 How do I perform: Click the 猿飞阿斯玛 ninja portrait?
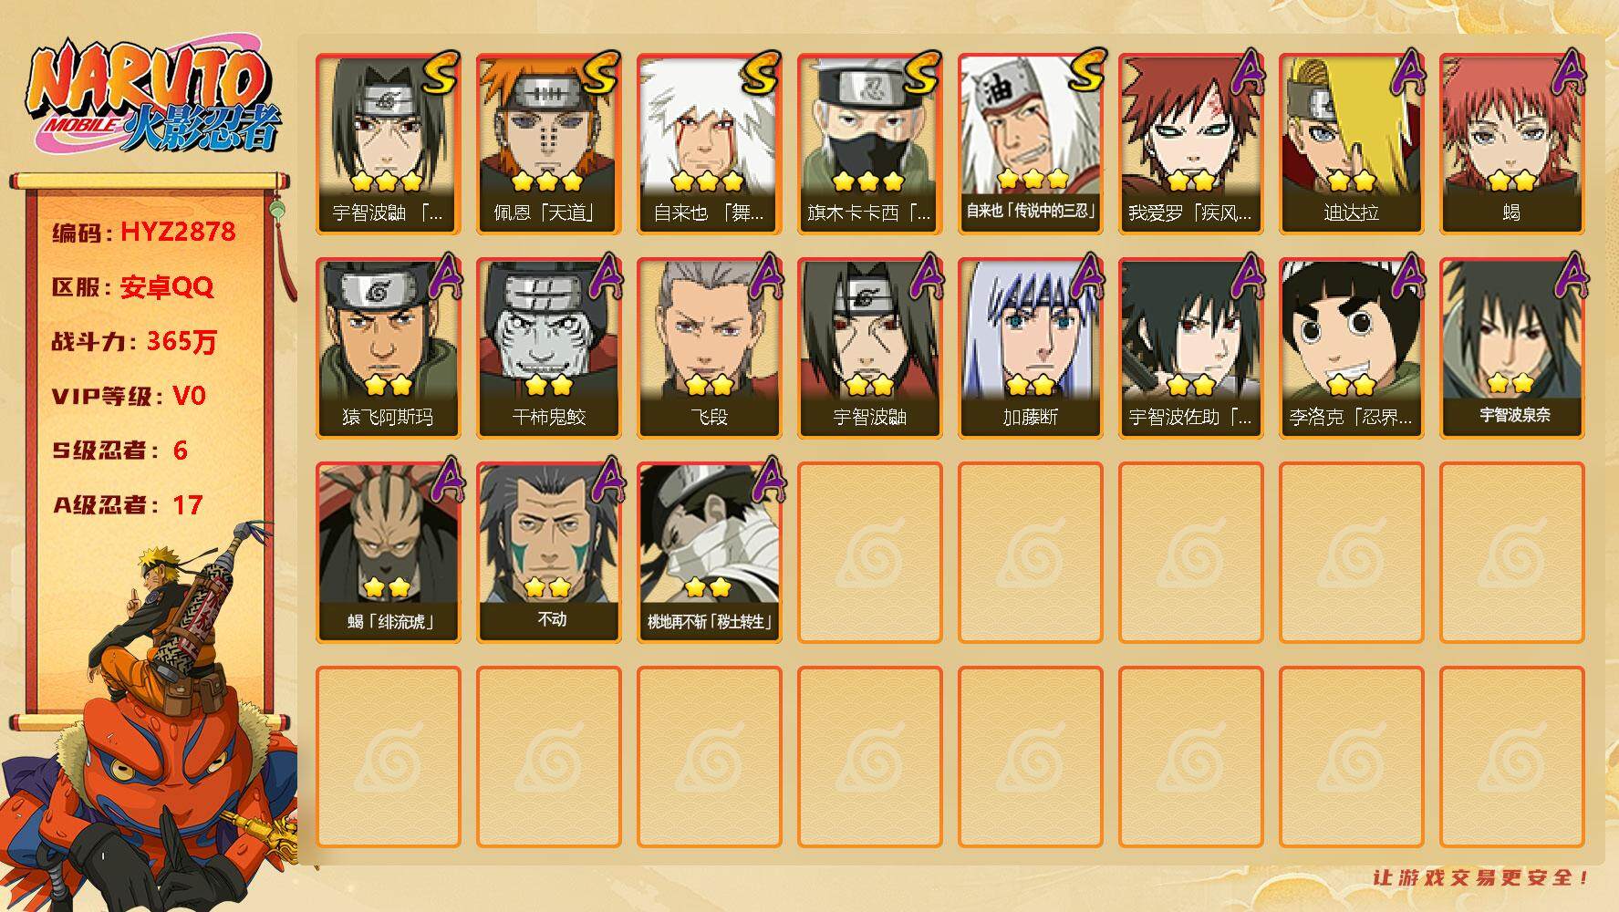click(x=389, y=348)
